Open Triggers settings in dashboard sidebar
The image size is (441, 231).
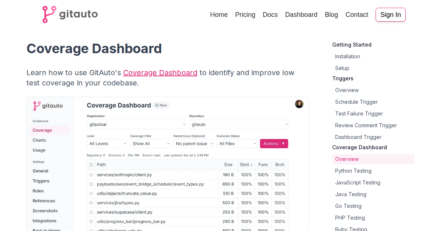pos(41,181)
